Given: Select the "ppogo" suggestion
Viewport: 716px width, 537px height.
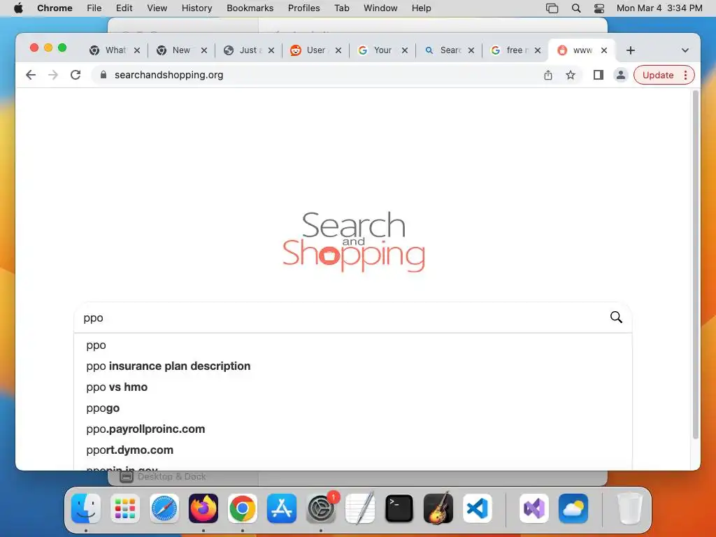Looking at the screenshot, I should click(x=353, y=408).
